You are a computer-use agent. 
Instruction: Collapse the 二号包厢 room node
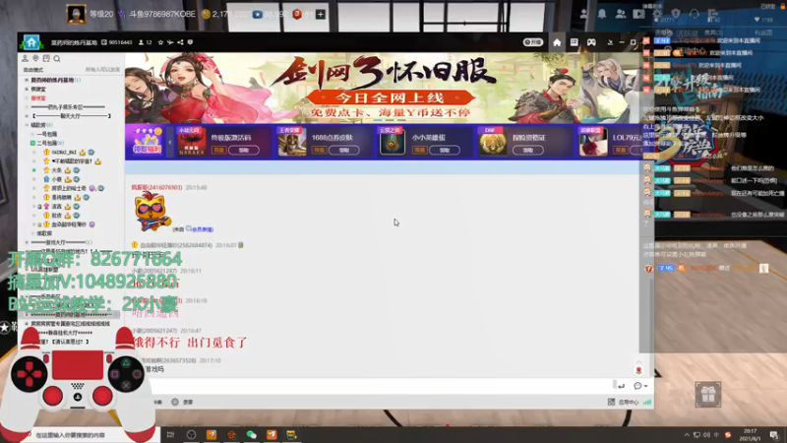[33, 143]
